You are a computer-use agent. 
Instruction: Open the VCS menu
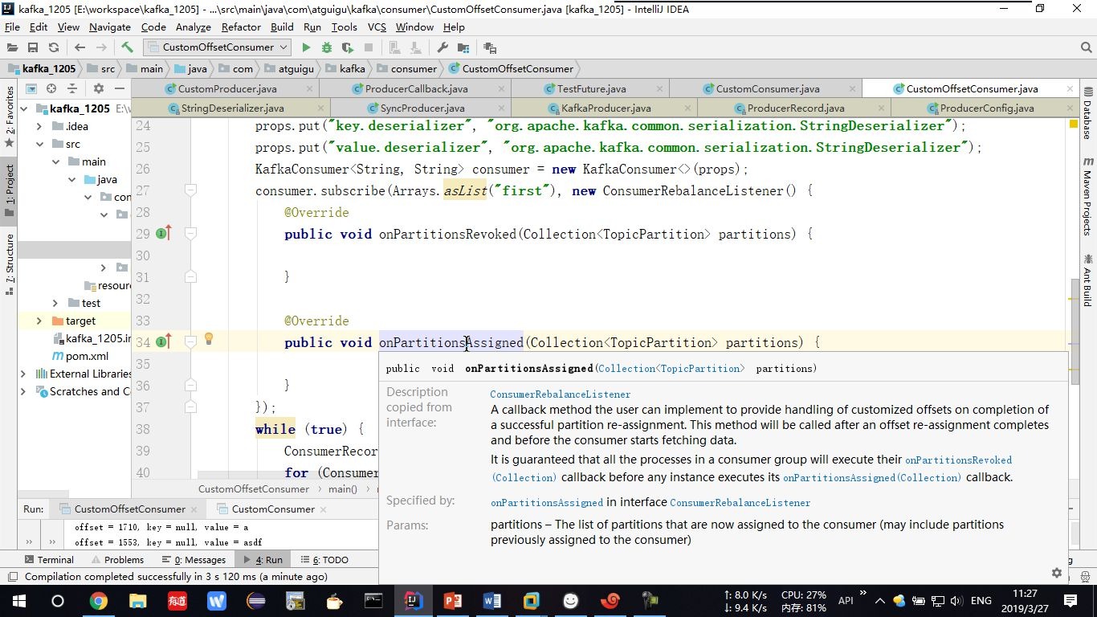tap(377, 27)
